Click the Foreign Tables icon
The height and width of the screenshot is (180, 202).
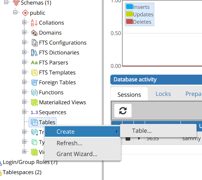(x=34, y=82)
